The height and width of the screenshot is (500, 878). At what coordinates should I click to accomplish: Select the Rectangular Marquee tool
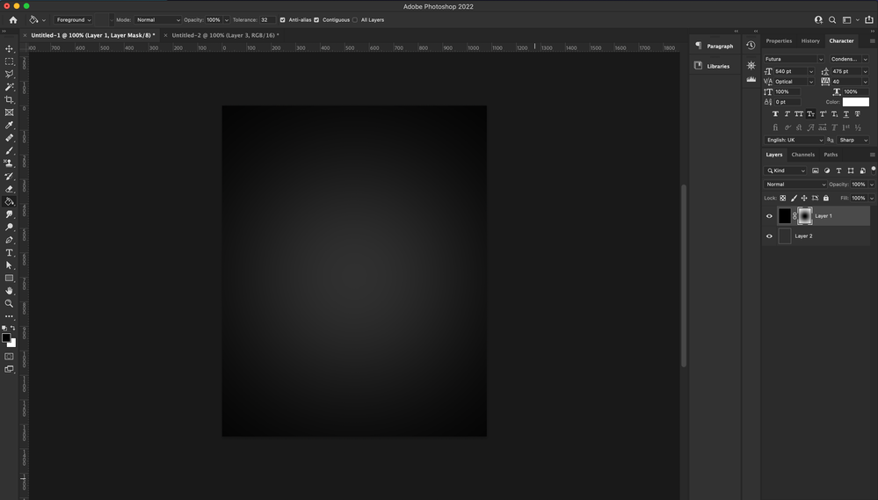coord(9,62)
